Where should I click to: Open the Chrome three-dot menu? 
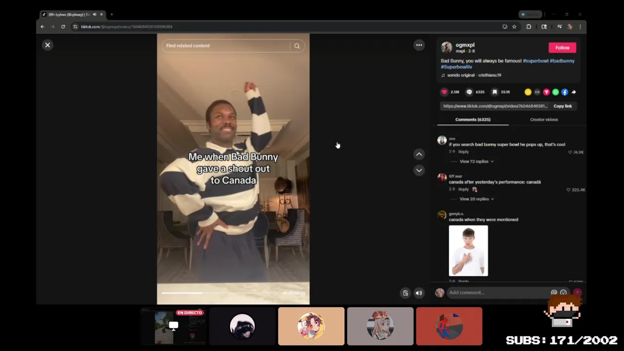click(x=580, y=27)
